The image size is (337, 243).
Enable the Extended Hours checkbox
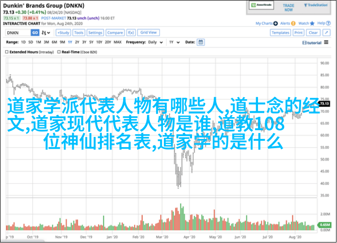point(7,52)
